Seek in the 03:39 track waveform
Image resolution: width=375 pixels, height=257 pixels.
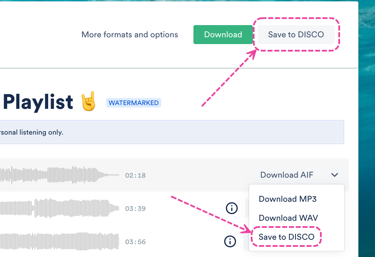pos(59,208)
